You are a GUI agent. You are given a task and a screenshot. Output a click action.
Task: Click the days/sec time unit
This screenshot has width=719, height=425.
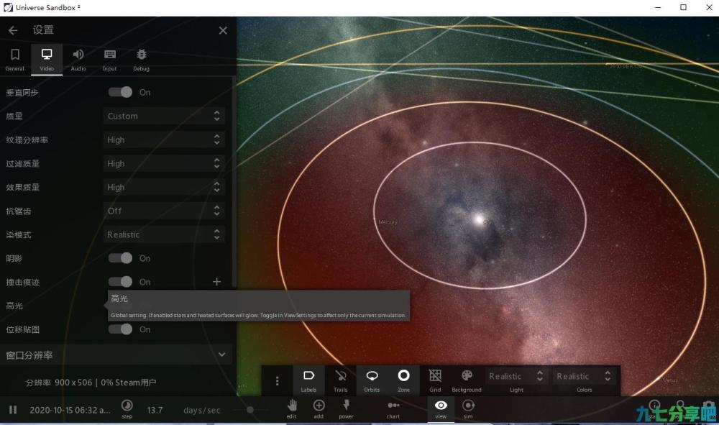(x=202, y=410)
